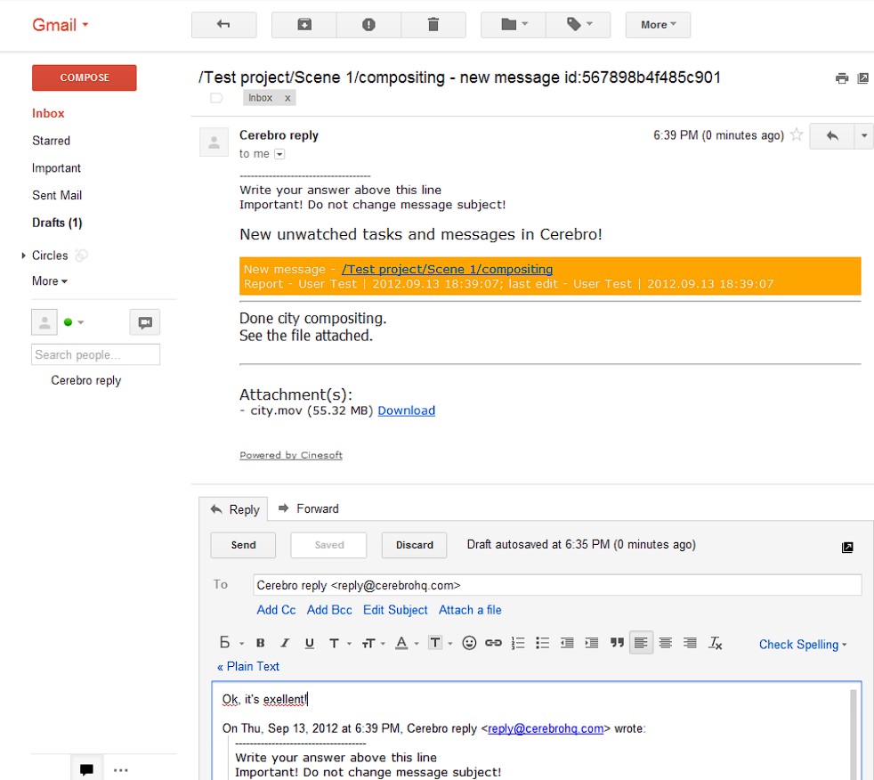Remove formatting from selected text

point(716,643)
